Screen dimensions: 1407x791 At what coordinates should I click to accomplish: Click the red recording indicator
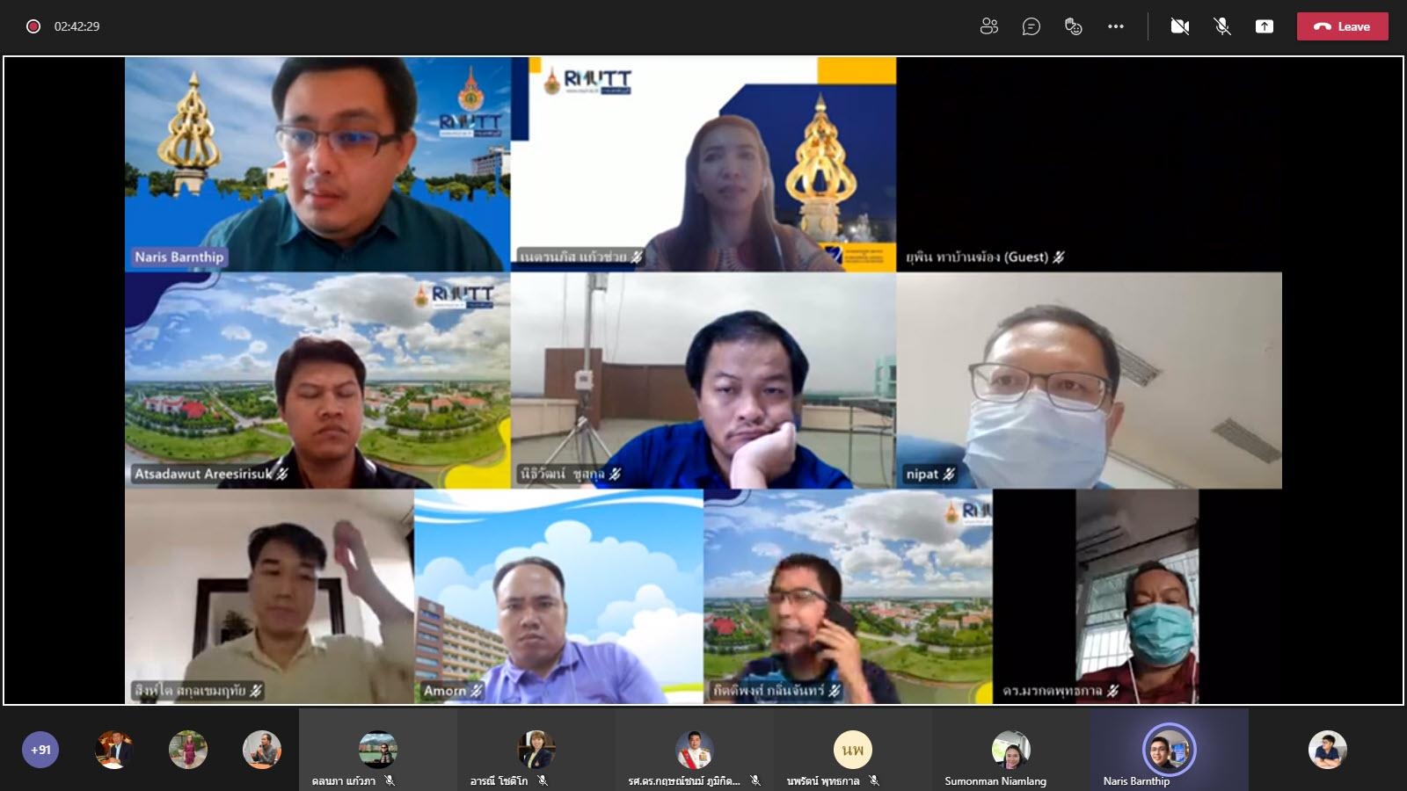(x=33, y=26)
